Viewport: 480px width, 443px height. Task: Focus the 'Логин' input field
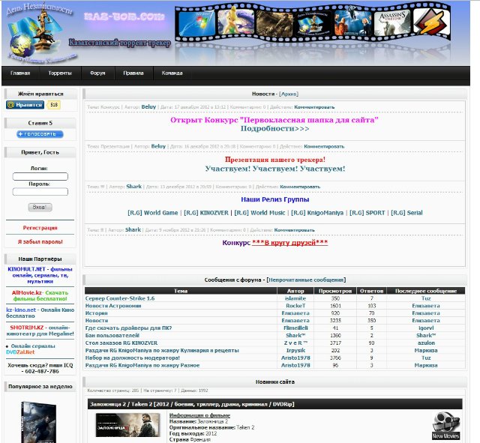[x=40, y=177]
